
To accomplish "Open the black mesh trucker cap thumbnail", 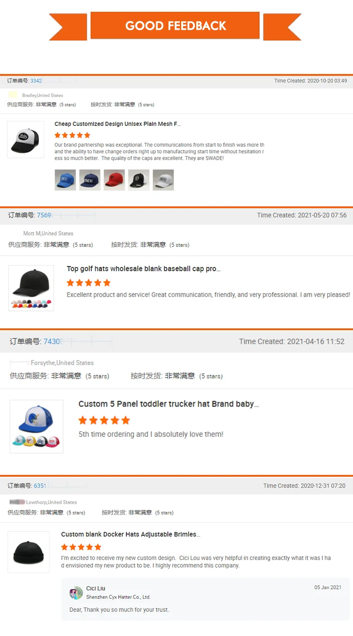I will click(26, 139).
